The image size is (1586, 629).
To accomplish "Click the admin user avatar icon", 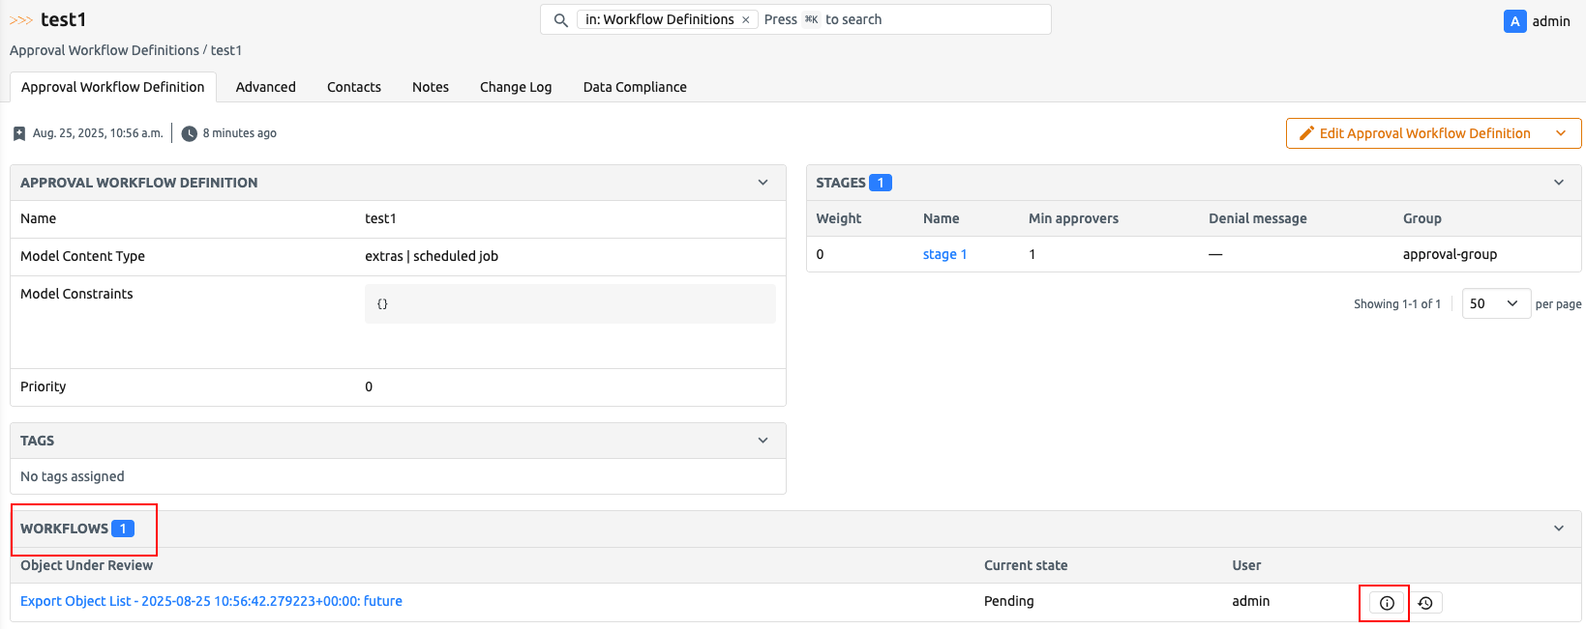I will coord(1514,21).
